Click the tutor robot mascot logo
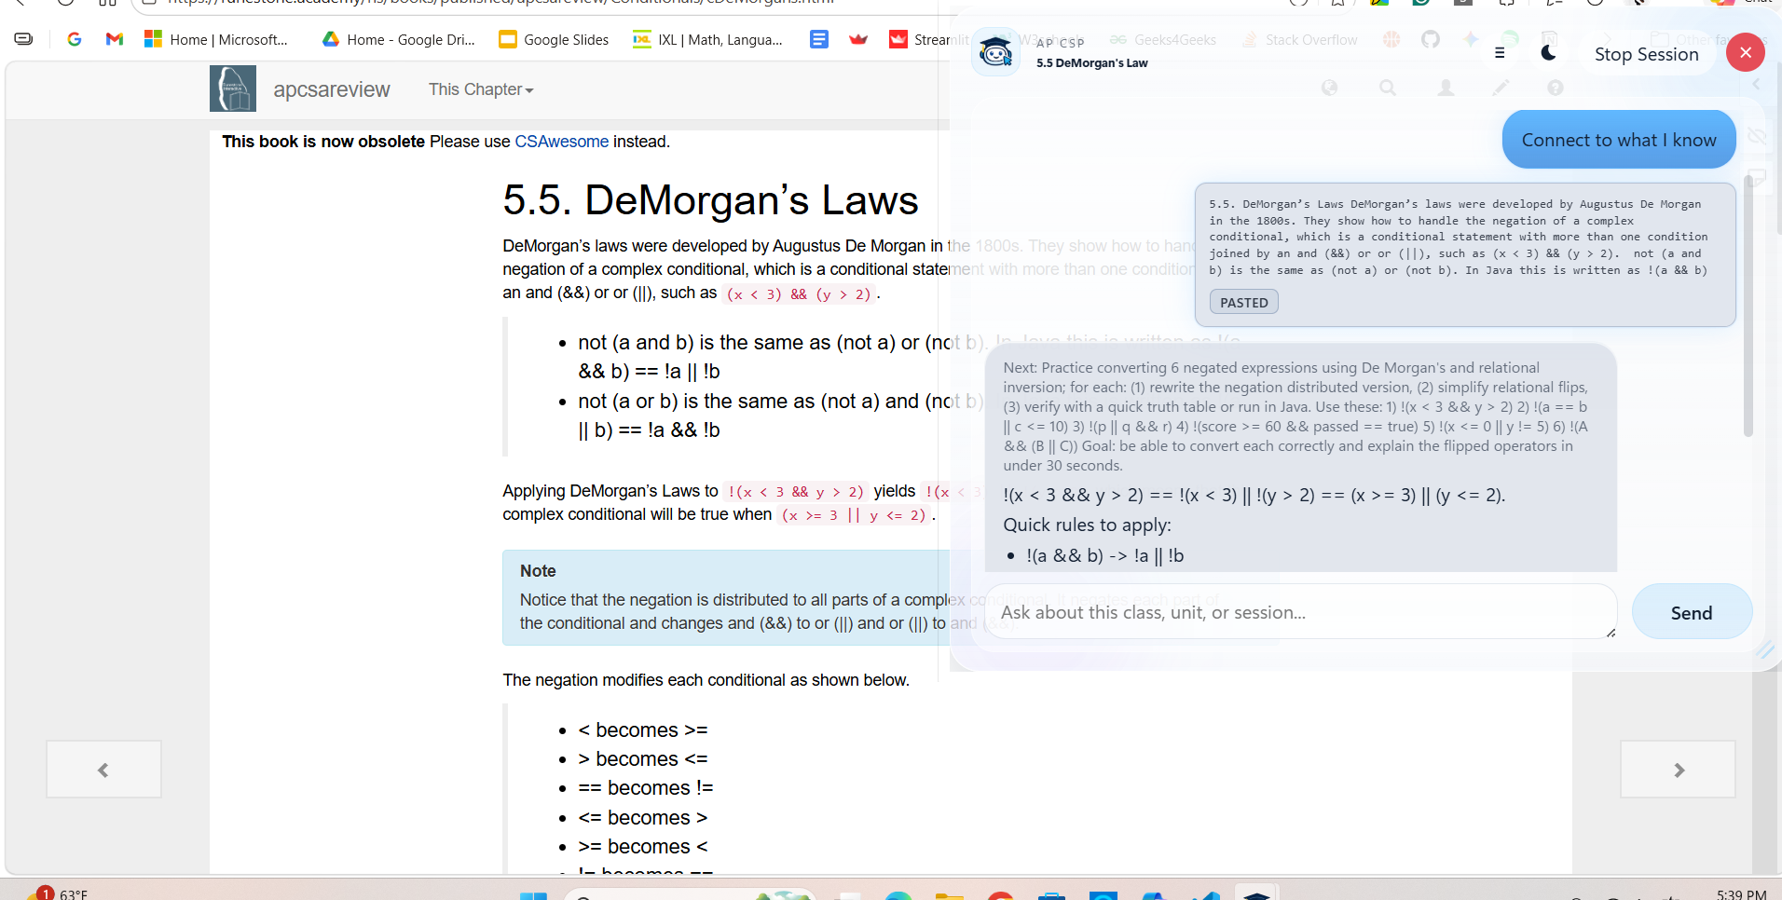 (x=995, y=53)
